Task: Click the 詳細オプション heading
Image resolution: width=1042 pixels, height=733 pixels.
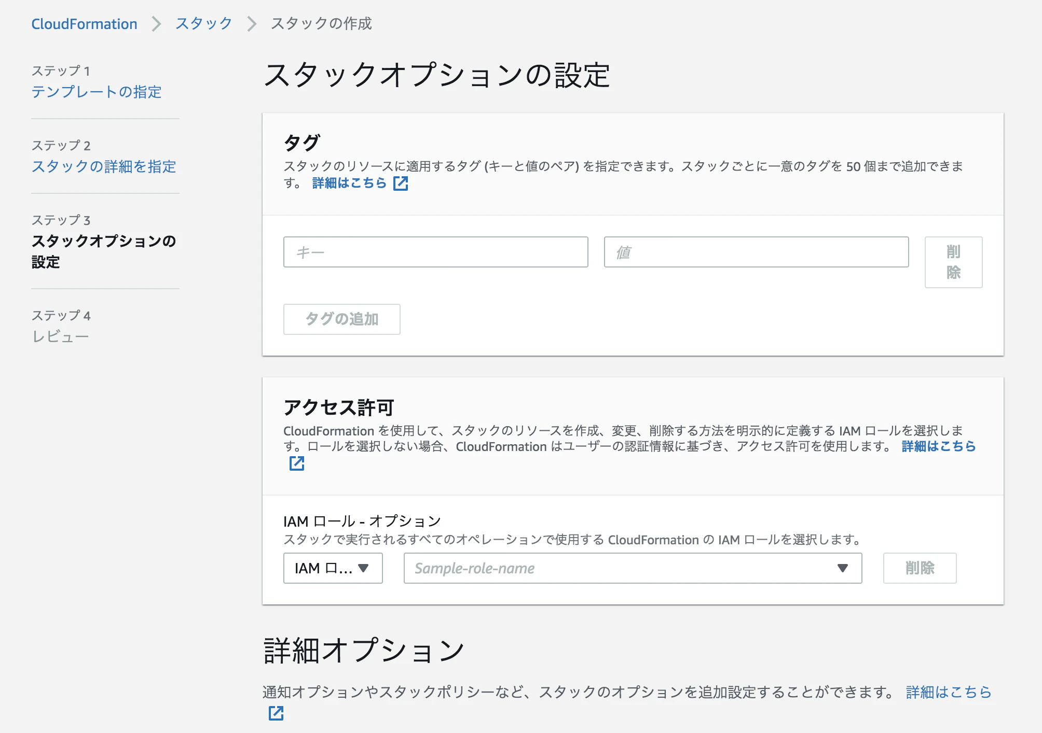Action: 364,650
